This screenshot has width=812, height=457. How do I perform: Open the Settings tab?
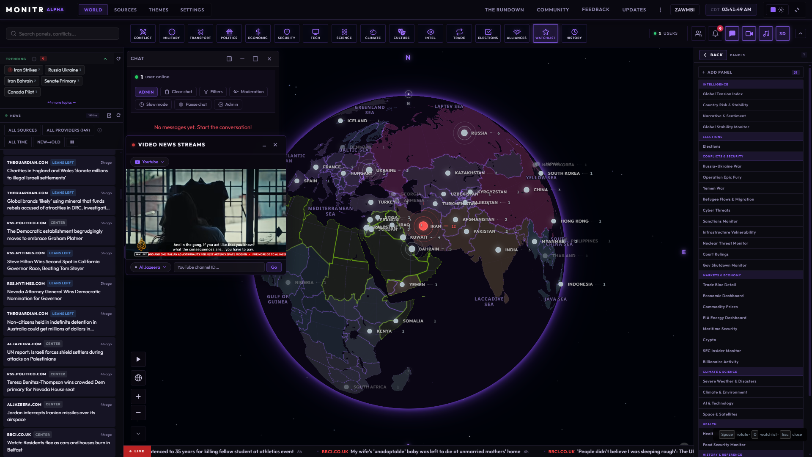pyautogui.click(x=192, y=10)
